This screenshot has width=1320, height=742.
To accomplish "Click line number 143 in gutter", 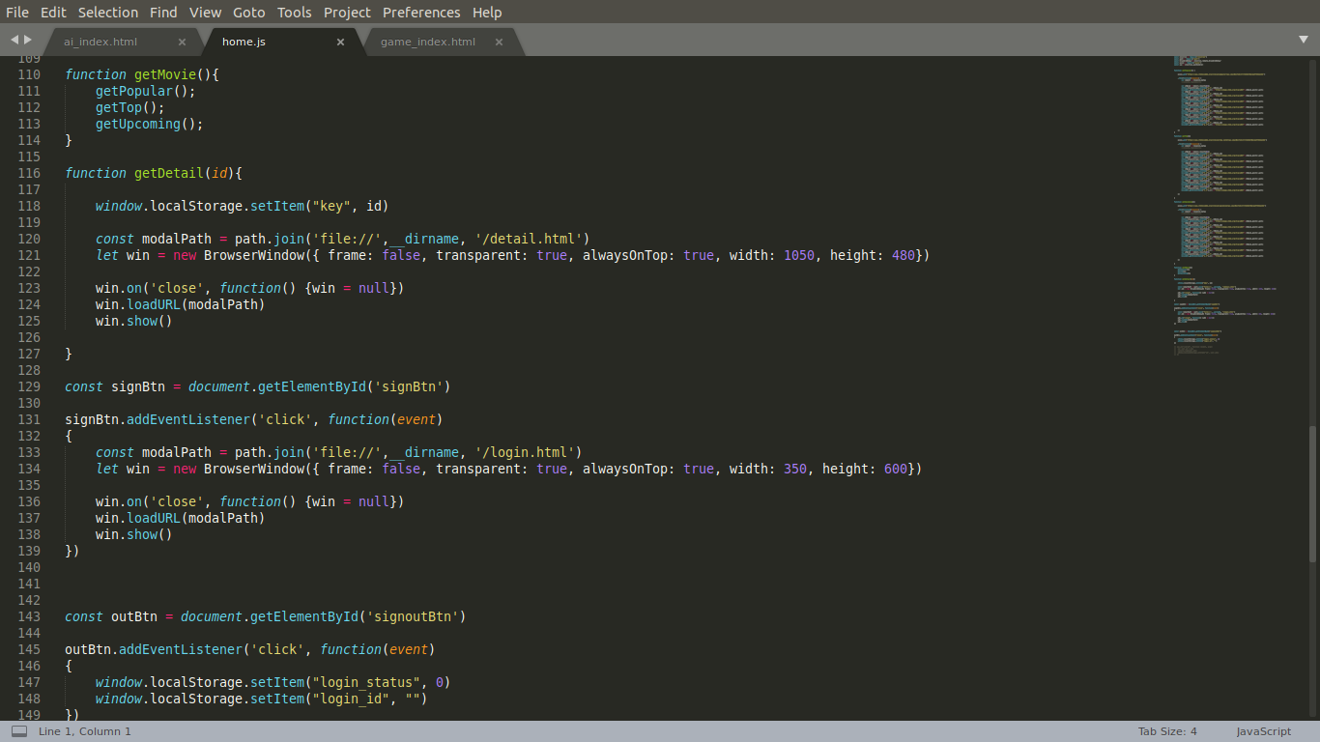I will coord(29,616).
